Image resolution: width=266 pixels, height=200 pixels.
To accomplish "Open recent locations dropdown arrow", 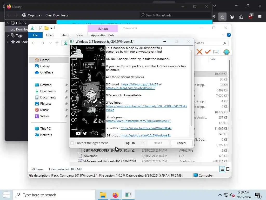I will pyautogui.click(x=50, y=43).
